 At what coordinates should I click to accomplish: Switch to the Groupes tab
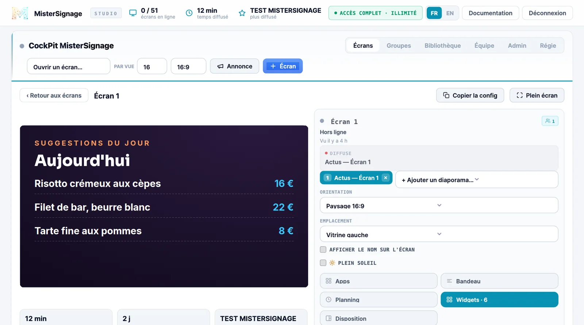(x=399, y=46)
